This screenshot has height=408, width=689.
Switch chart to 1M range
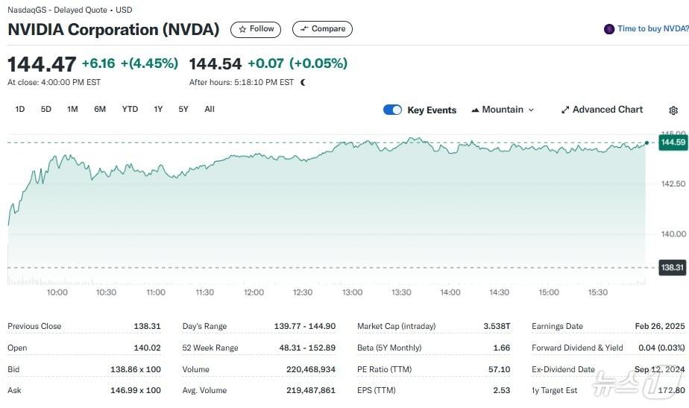72,109
